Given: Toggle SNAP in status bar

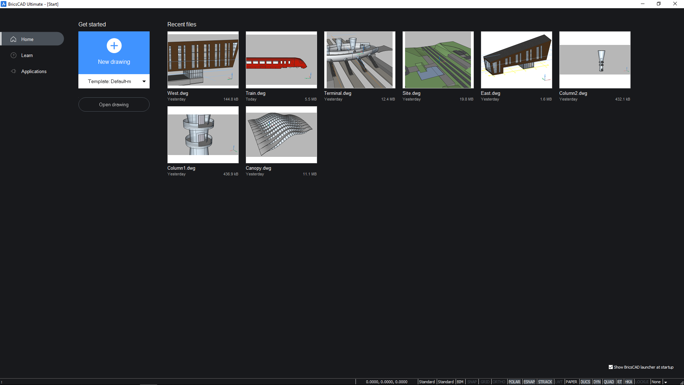Looking at the screenshot, I should [472, 382].
